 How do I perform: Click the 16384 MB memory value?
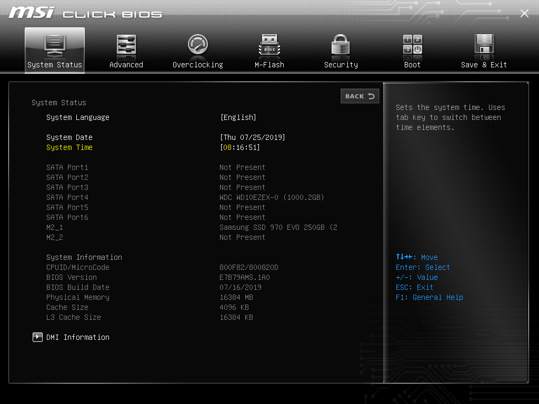[236, 297]
